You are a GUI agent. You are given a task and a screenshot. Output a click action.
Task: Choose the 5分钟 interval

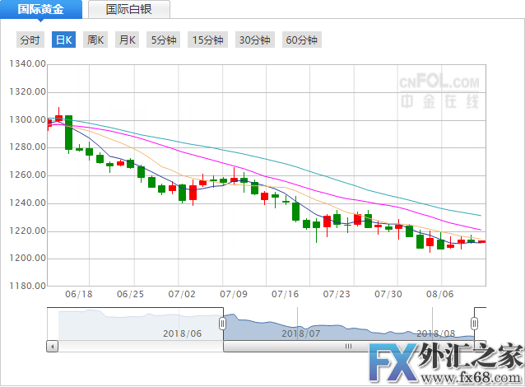(163, 40)
